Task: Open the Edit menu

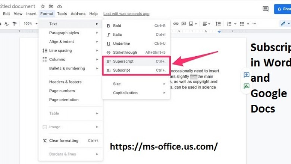Action: tap(6, 14)
